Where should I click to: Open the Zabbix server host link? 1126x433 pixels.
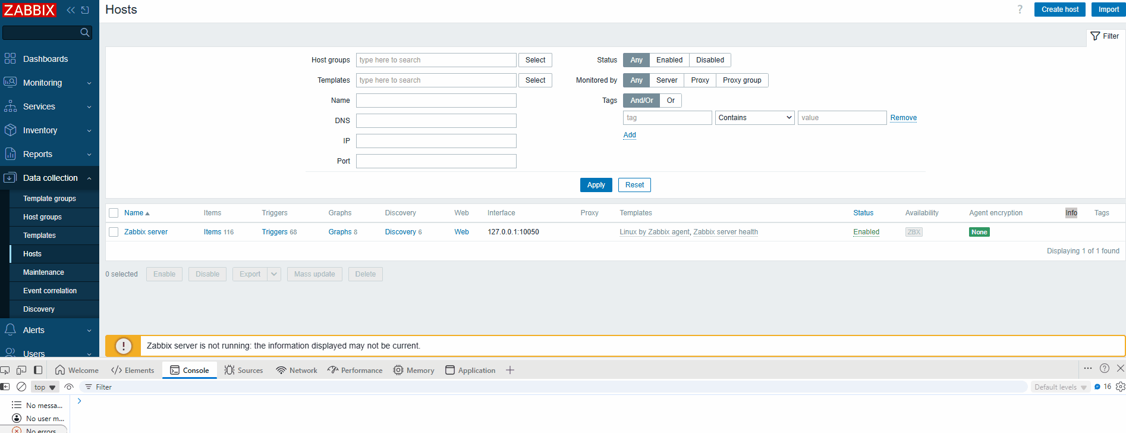[x=146, y=232]
